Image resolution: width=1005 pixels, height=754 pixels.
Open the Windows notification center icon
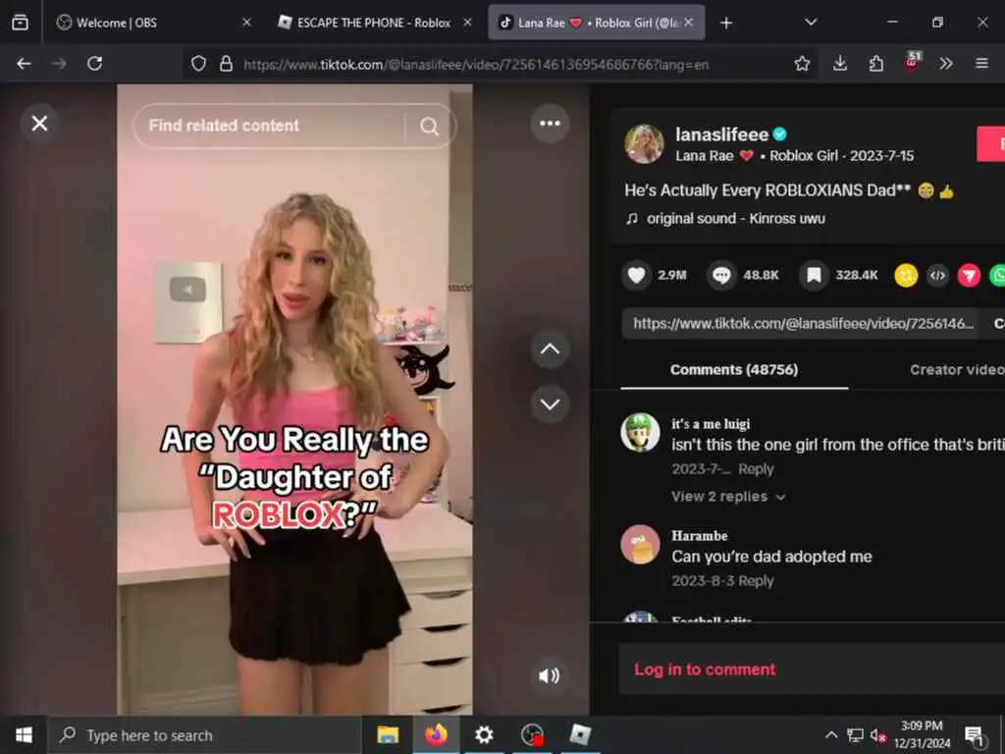click(x=975, y=735)
